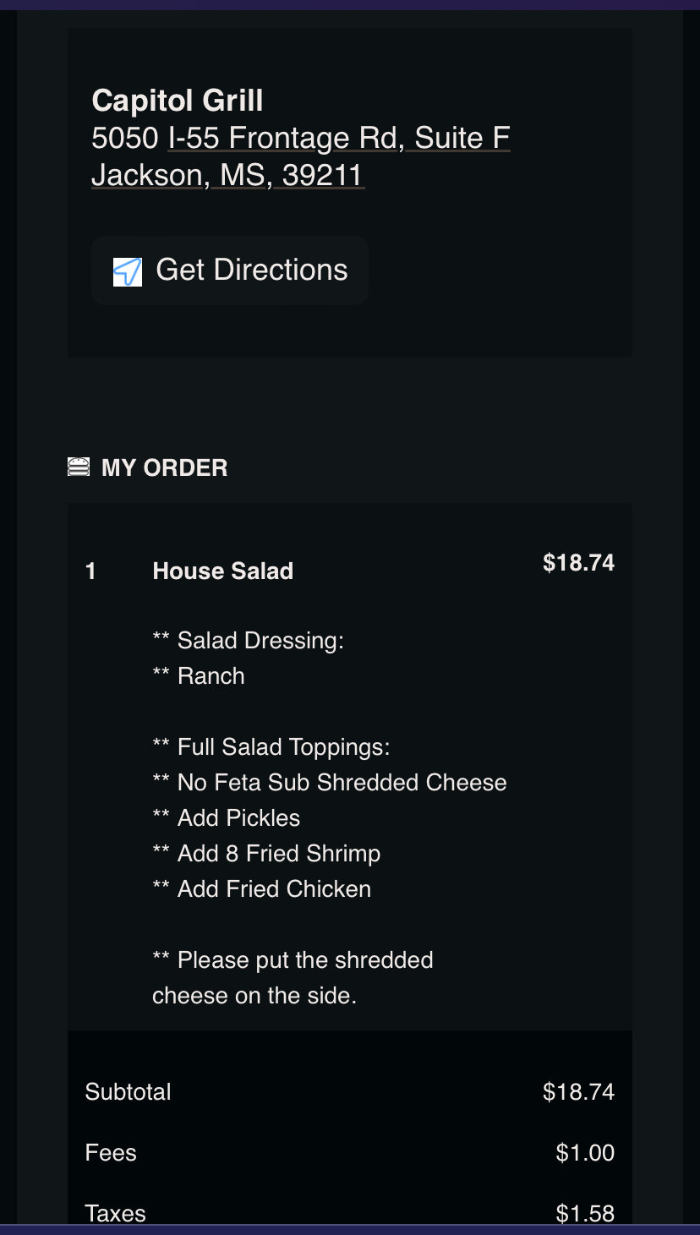Click the Add Pickles modifier
This screenshot has width=700, height=1235.
tap(227, 818)
